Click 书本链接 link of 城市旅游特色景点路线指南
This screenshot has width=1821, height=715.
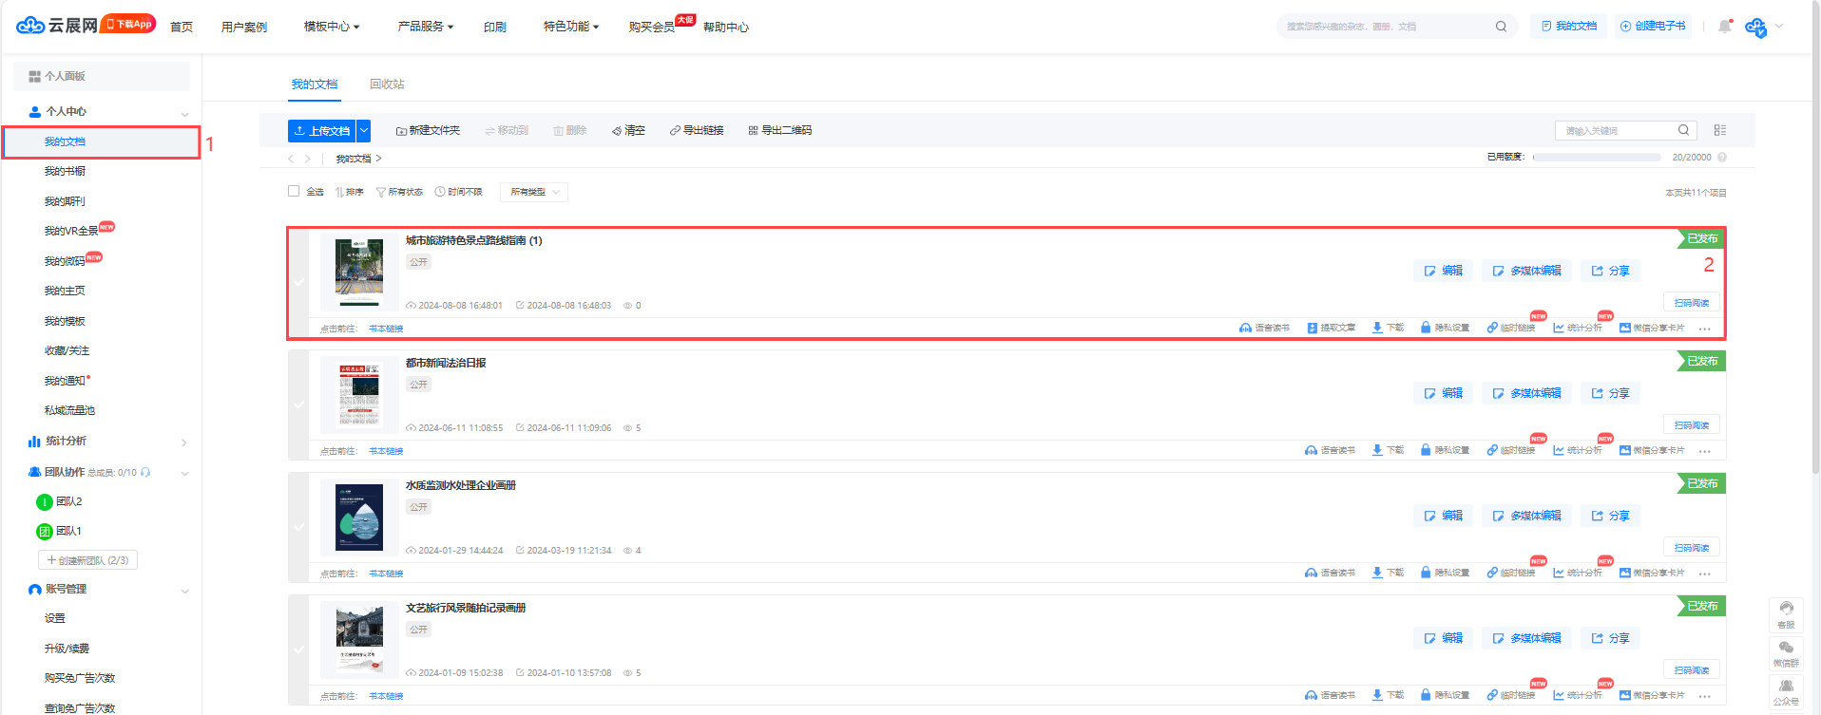(386, 329)
